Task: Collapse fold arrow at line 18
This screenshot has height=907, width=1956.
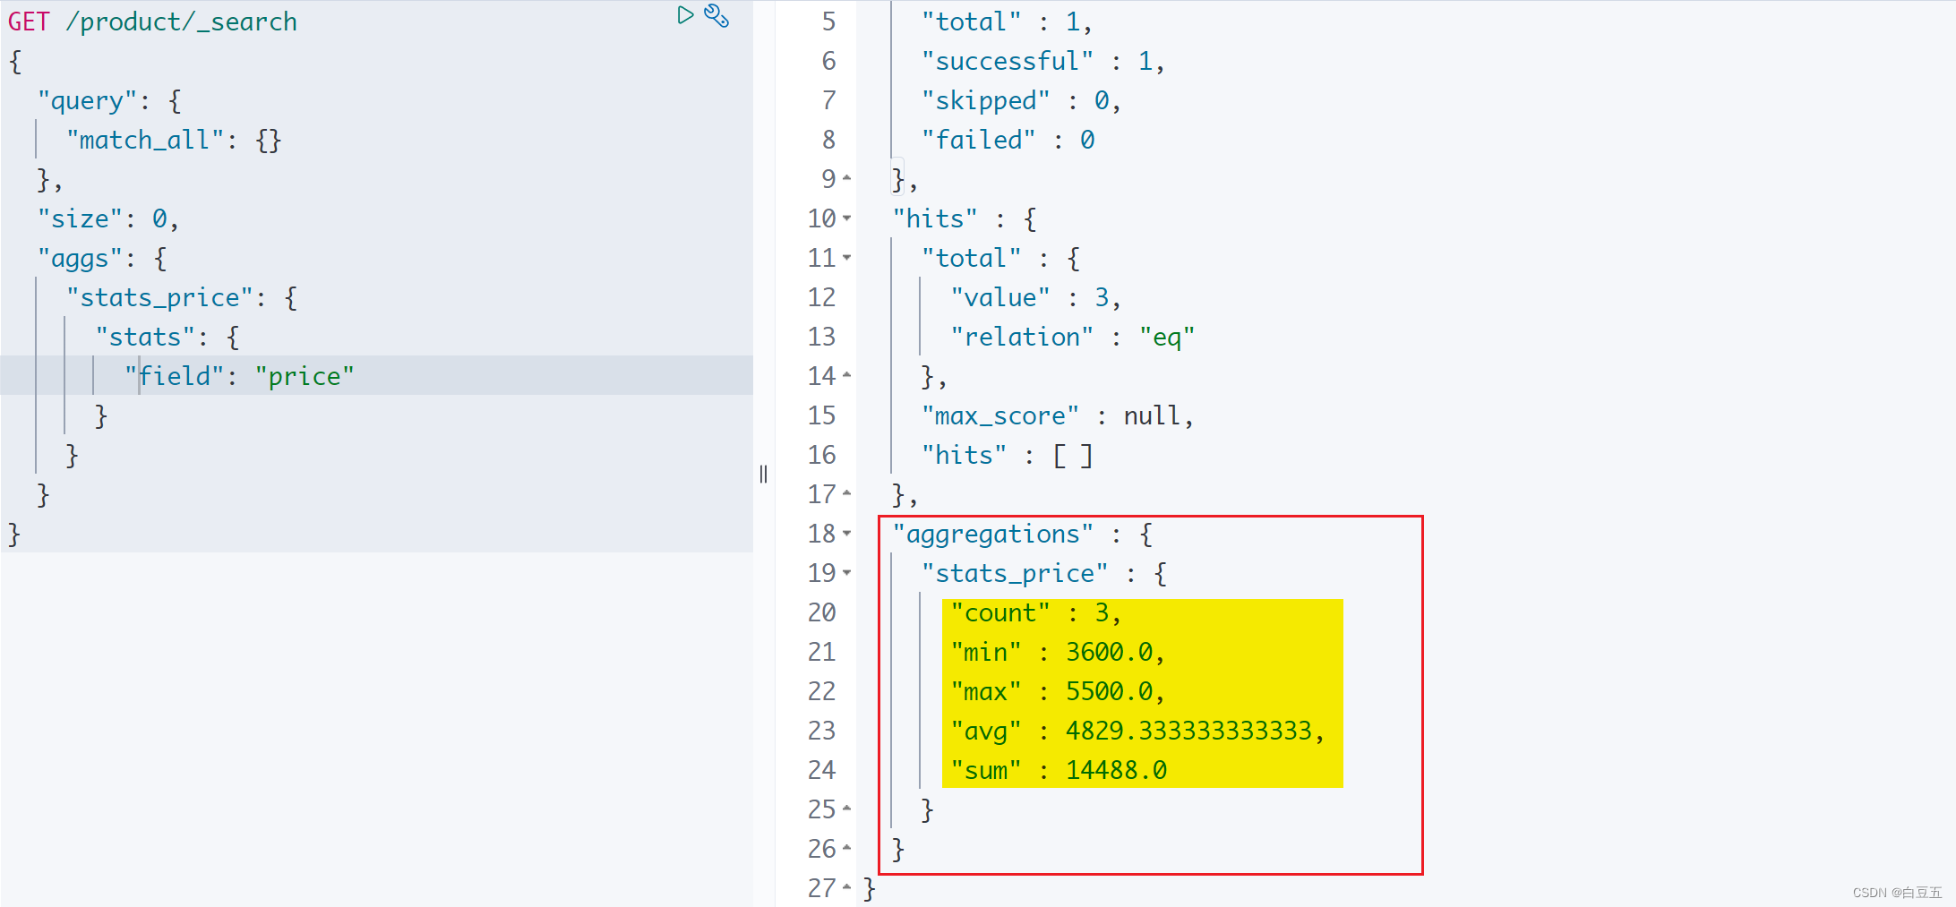Action: click(x=847, y=533)
